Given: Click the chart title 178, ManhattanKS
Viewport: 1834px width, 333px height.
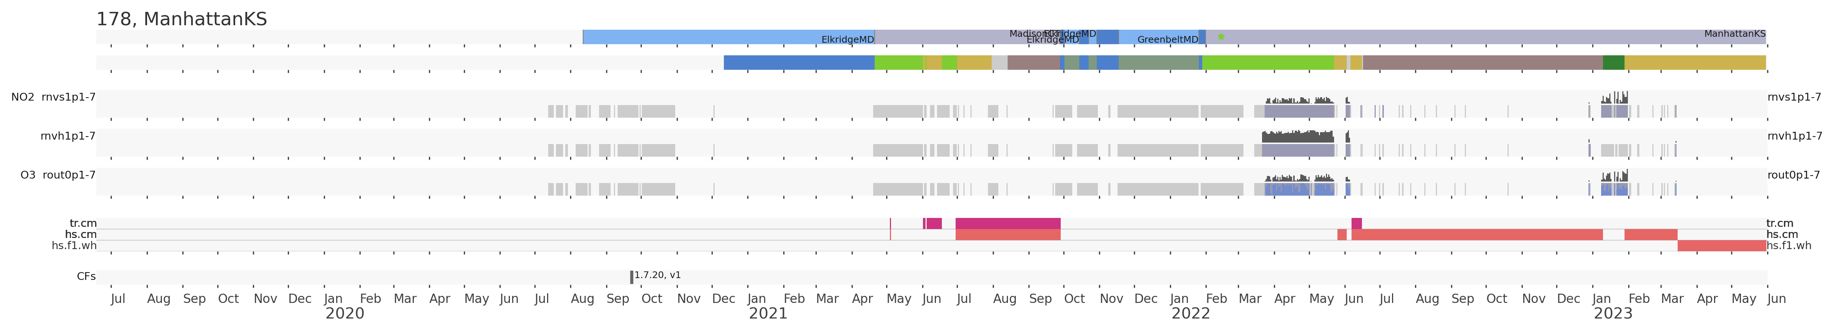Looking at the screenshot, I should (x=182, y=19).
